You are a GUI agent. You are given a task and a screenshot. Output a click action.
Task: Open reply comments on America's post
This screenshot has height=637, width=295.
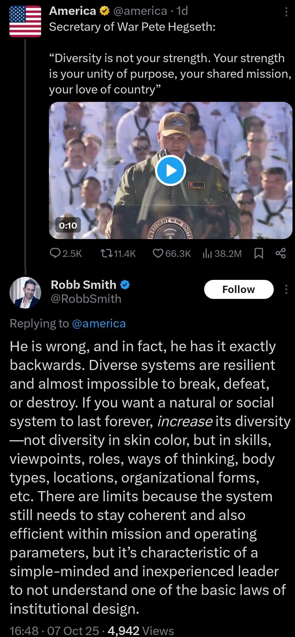pos(66,254)
